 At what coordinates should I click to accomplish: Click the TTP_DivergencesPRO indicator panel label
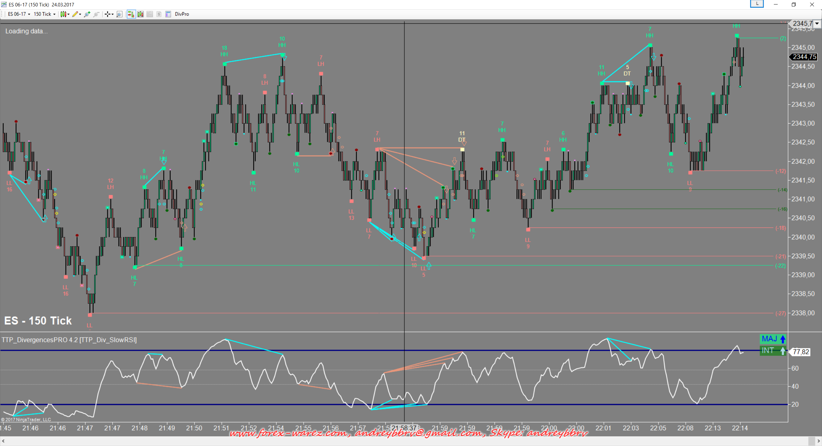coord(69,340)
